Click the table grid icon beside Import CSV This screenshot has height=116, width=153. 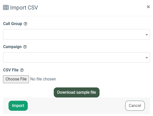(6, 8)
